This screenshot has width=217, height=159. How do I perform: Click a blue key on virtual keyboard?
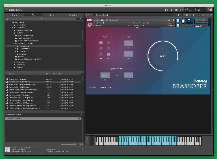coord(148,144)
